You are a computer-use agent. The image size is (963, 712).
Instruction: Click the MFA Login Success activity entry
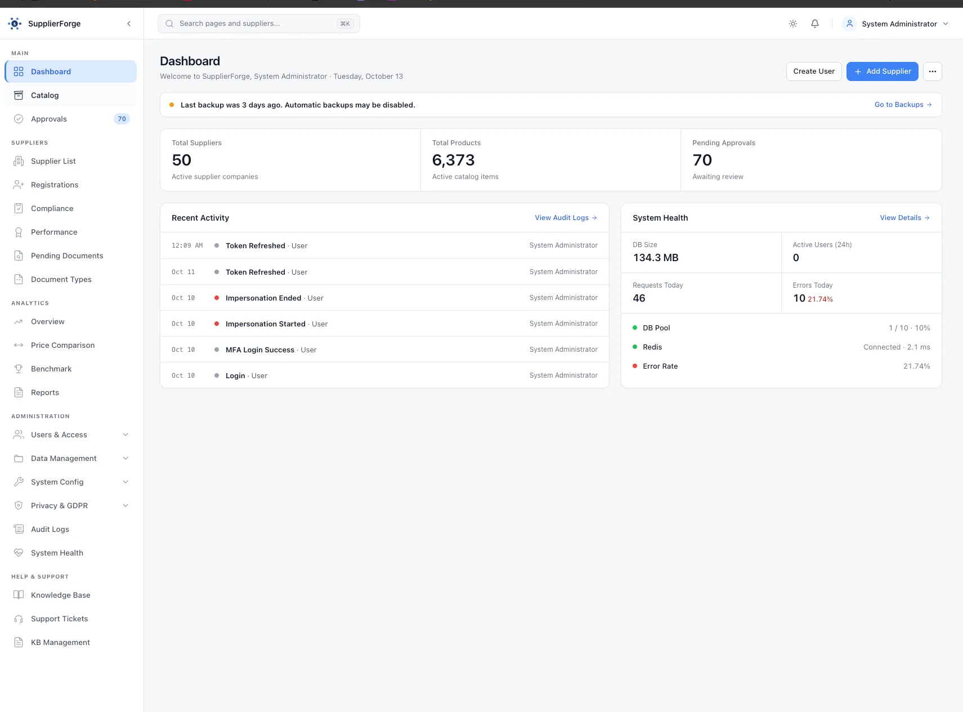coord(384,350)
